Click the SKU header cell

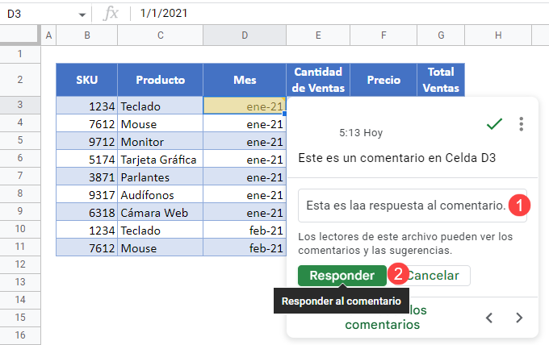point(87,80)
